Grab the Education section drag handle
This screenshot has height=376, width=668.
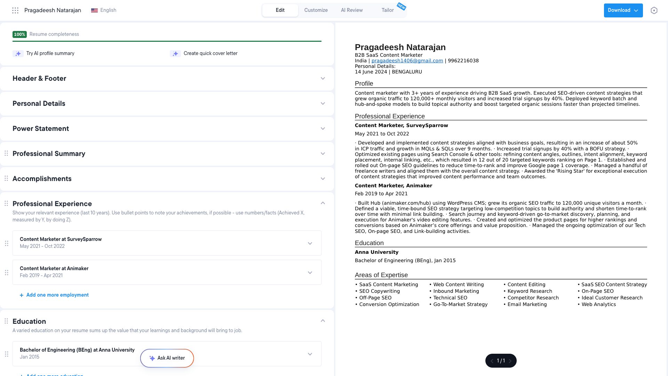click(6, 321)
